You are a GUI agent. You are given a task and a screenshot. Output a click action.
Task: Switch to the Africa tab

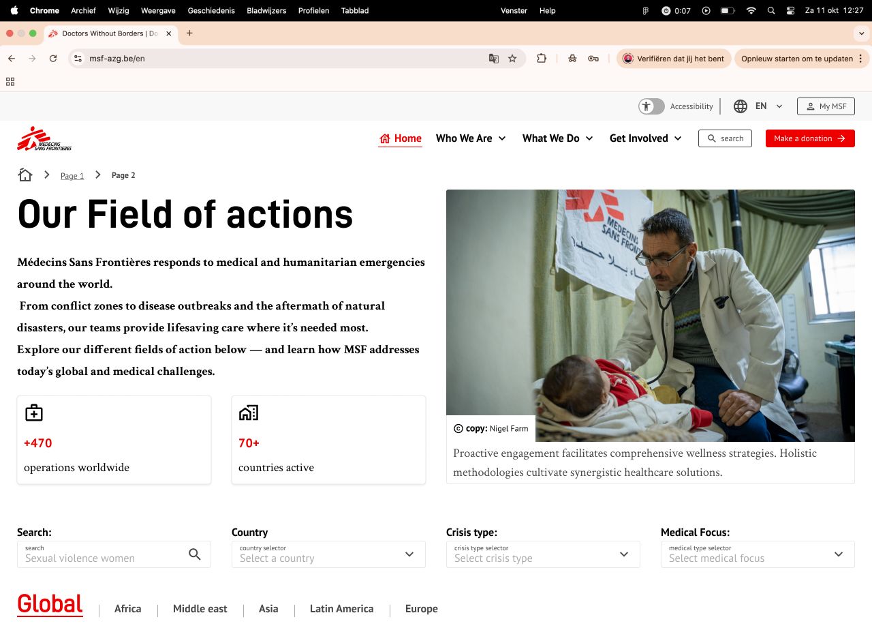pyautogui.click(x=128, y=609)
